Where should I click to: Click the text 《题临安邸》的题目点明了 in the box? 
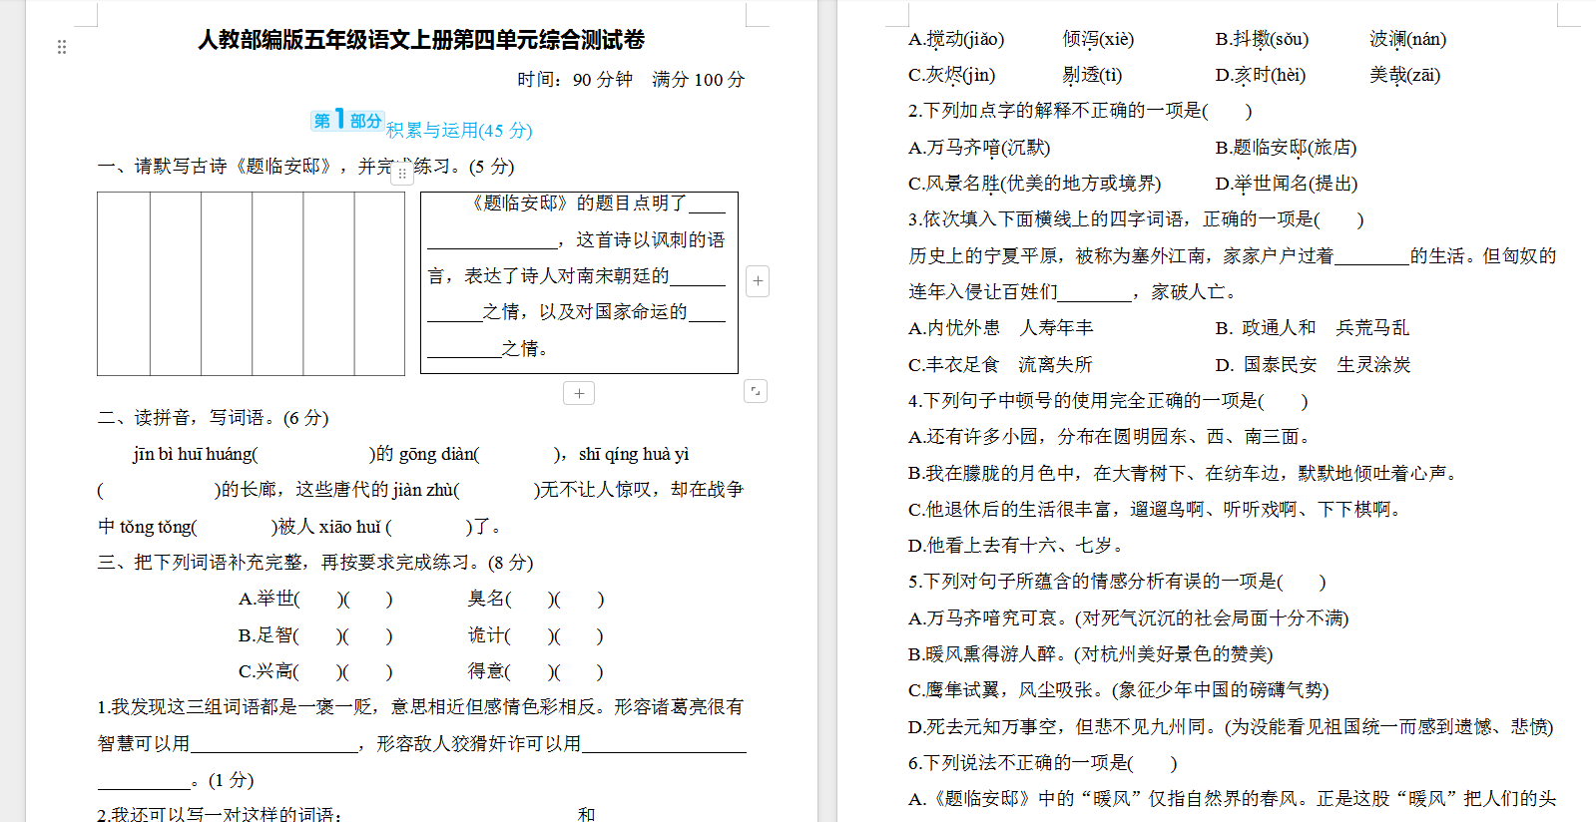click(578, 203)
